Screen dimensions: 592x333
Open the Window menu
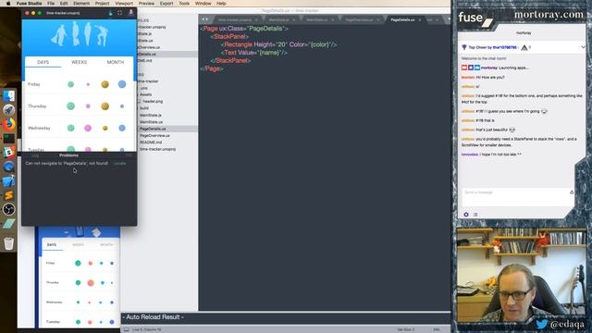[203, 4]
